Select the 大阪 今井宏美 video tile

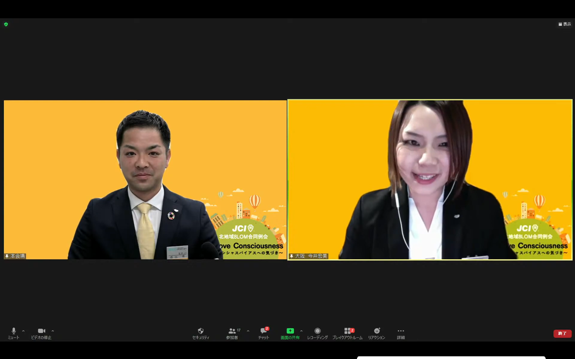pyautogui.click(x=430, y=180)
